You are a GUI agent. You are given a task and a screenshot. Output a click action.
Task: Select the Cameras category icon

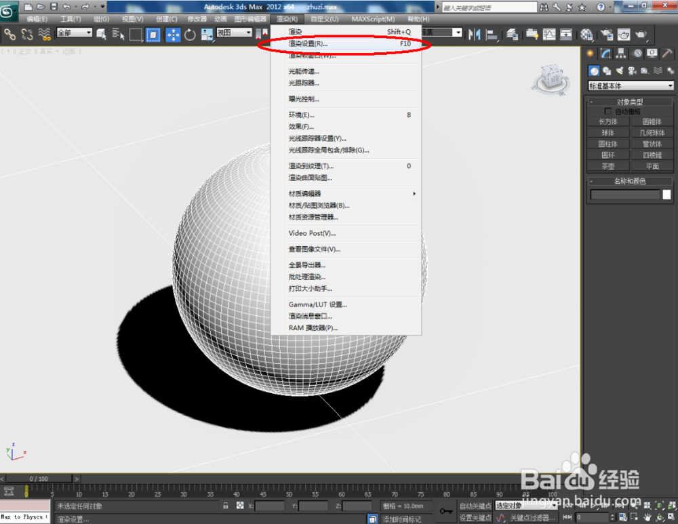tap(632, 71)
